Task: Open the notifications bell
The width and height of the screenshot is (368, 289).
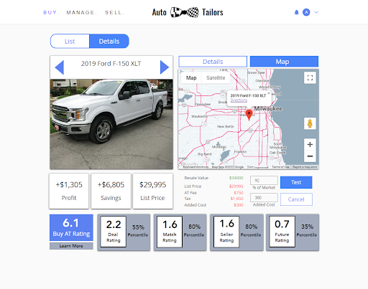Action: [296, 12]
